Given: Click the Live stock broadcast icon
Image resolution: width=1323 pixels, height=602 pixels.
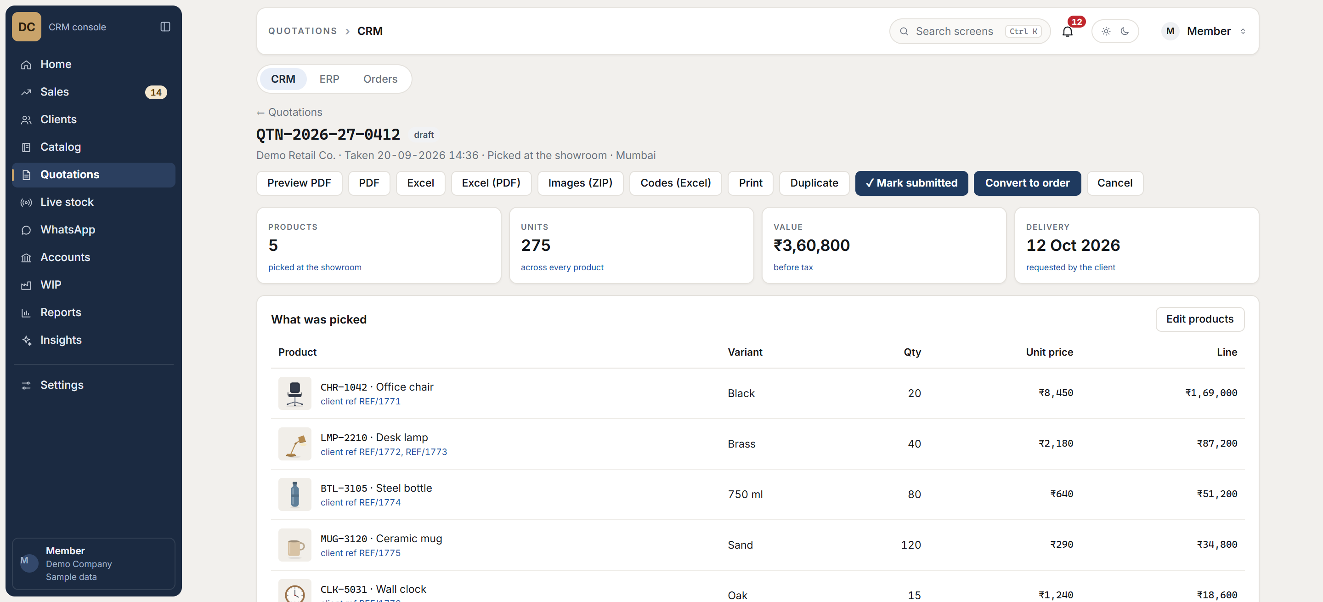Looking at the screenshot, I should (26, 202).
